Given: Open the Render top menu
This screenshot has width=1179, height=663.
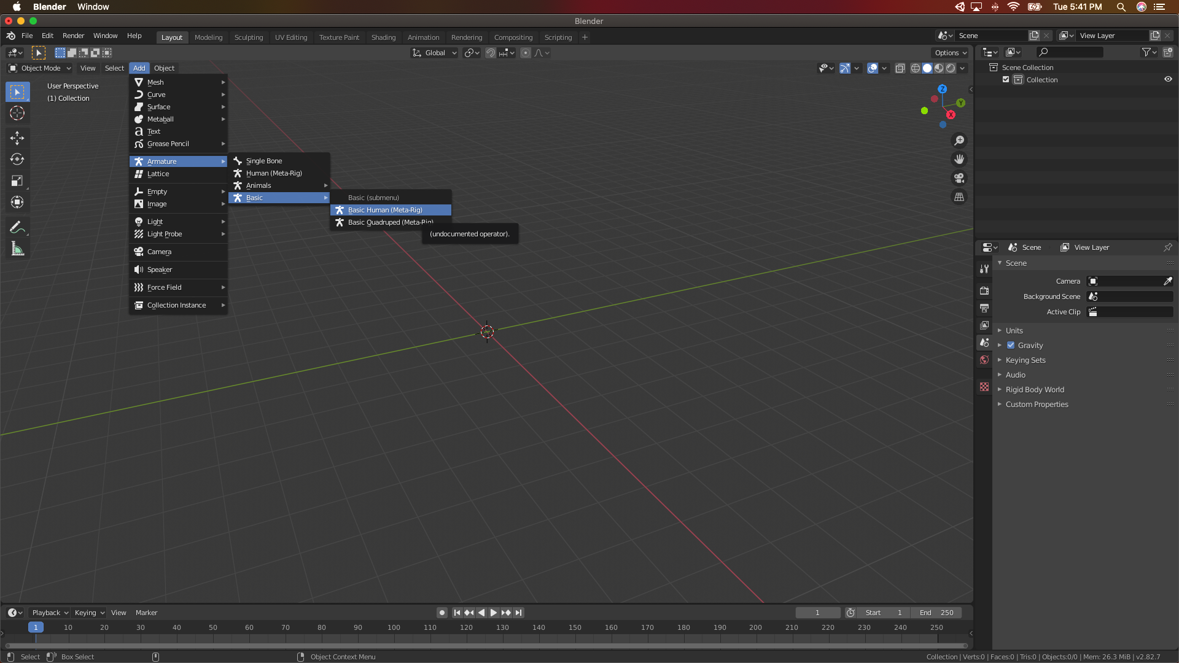Looking at the screenshot, I should coord(73,36).
